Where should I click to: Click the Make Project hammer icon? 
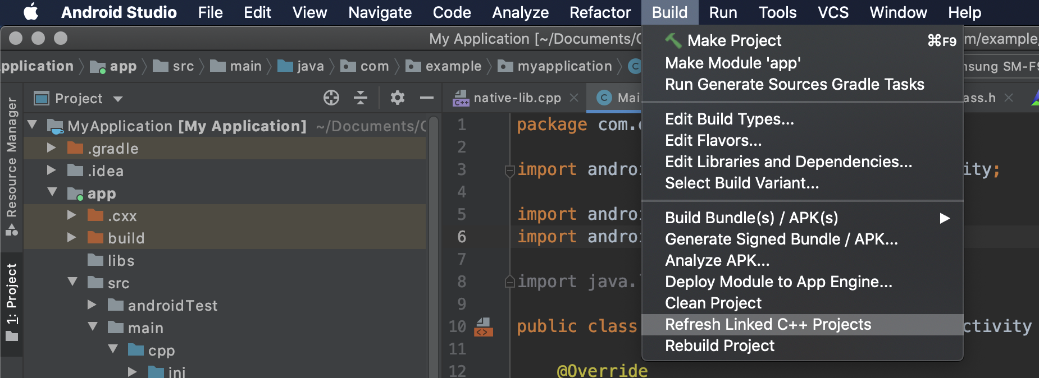(x=673, y=40)
